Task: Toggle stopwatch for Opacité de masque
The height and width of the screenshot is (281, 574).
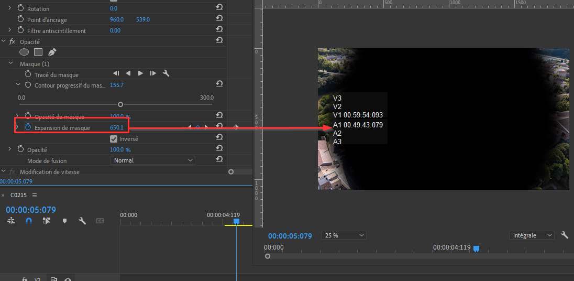Action: [28, 116]
